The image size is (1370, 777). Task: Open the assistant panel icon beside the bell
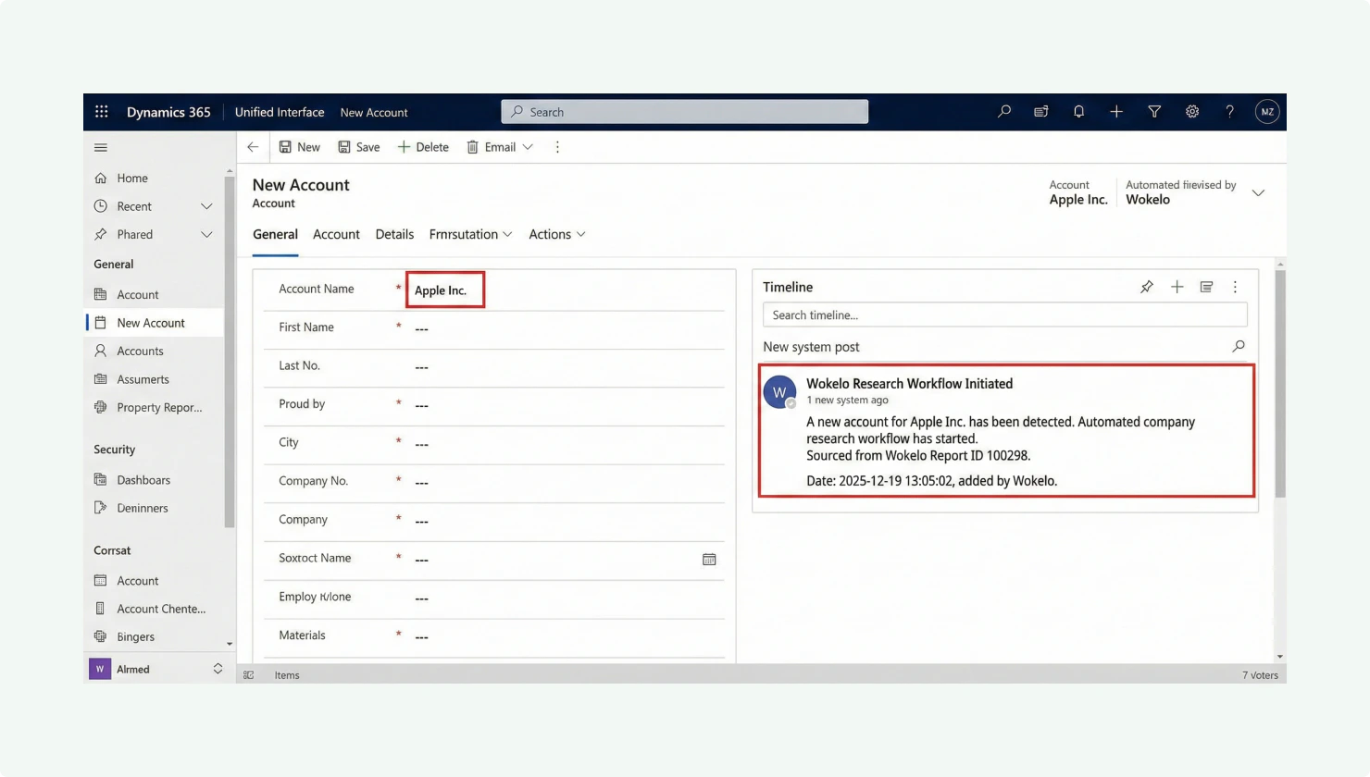[1041, 112]
